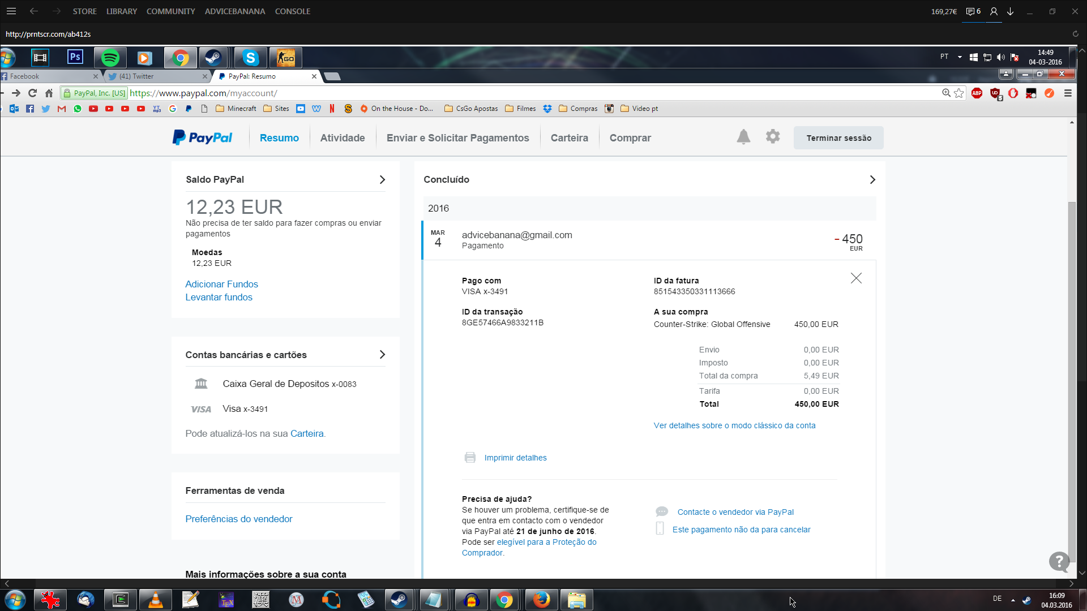Click the Adicionar Fundos link
This screenshot has height=611, width=1087.
click(x=221, y=284)
